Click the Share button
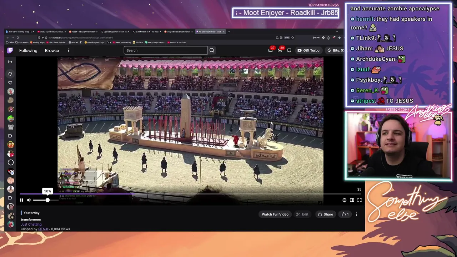The height and width of the screenshot is (257, 457). (x=325, y=214)
